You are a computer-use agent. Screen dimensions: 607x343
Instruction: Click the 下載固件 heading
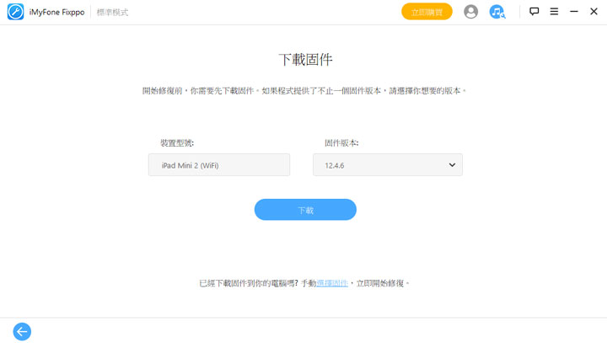pos(305,60)
